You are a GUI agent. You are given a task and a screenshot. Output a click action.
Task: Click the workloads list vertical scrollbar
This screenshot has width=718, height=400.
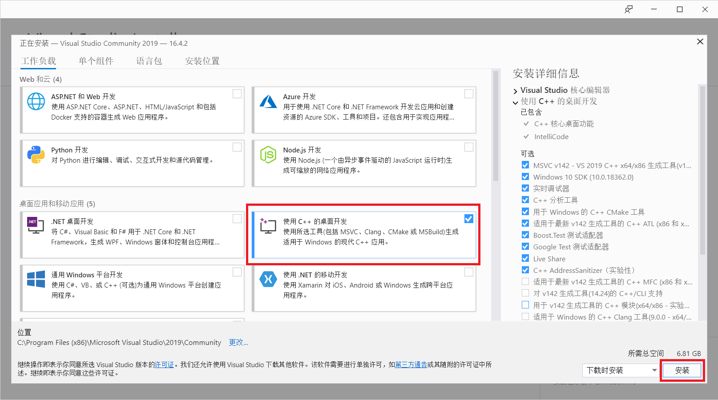point(496,126)
